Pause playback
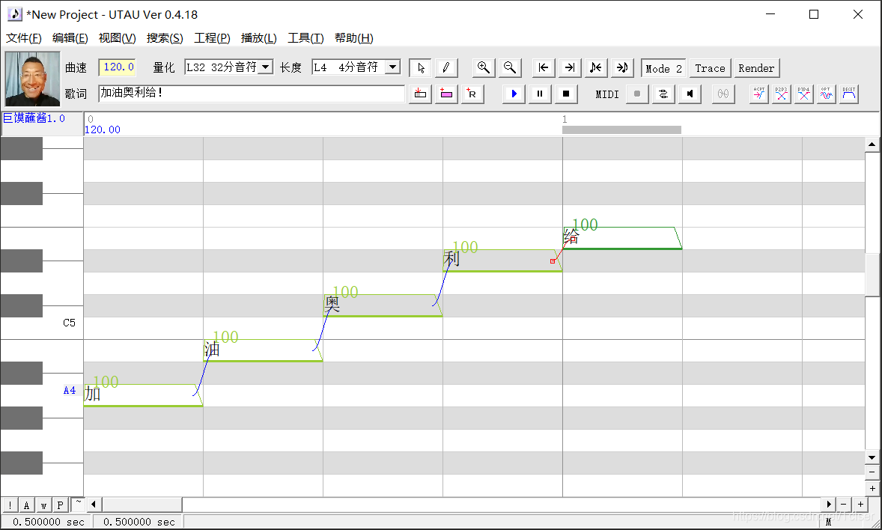 (x=540, y=94)
